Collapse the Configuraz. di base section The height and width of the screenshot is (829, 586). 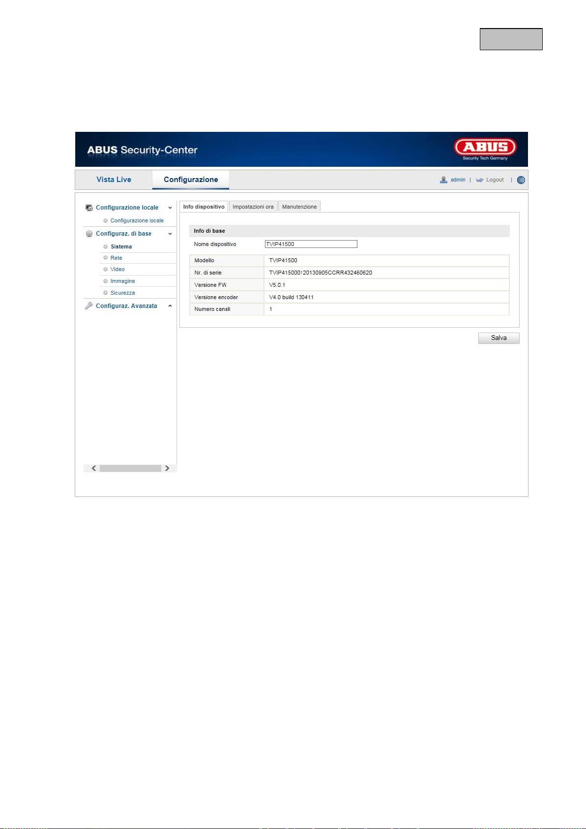click(170, 234)
